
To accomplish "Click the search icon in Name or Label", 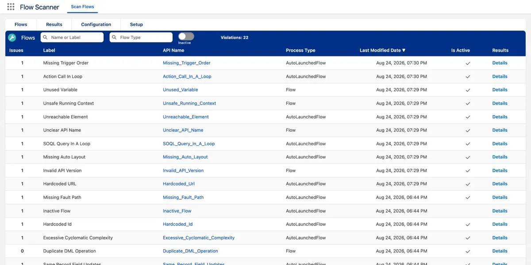I will 46,38.
